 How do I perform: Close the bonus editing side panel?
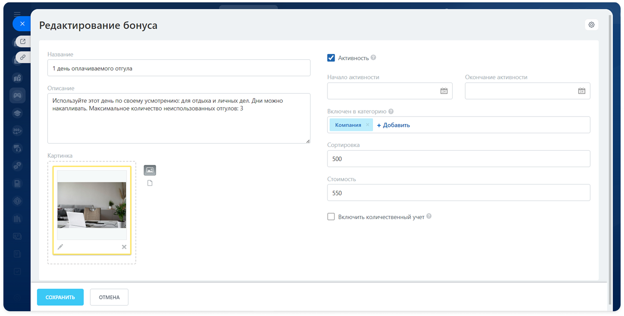(22, 24)
